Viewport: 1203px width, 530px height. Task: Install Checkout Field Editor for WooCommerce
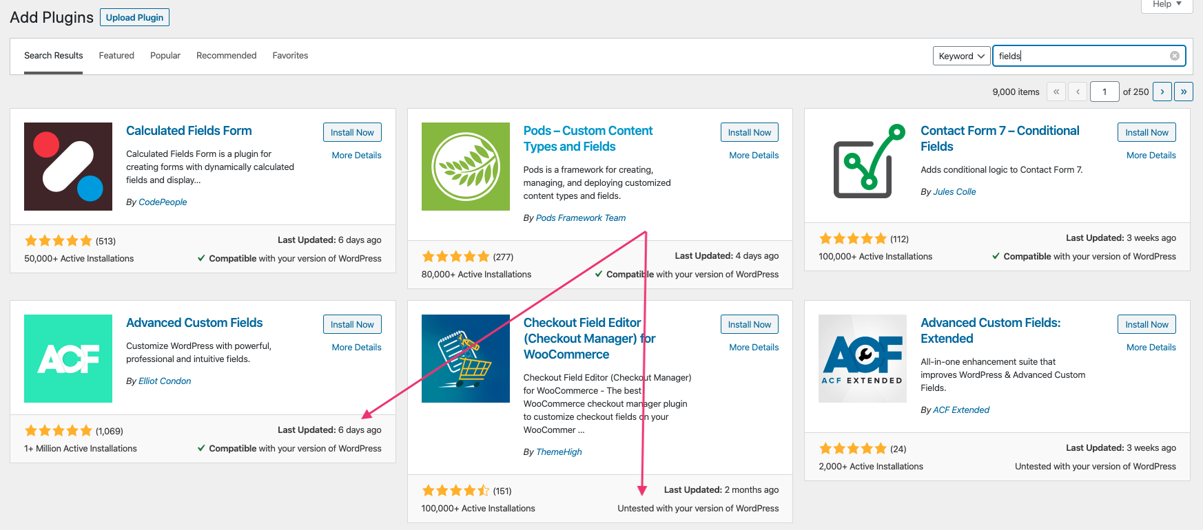[750, 324]
